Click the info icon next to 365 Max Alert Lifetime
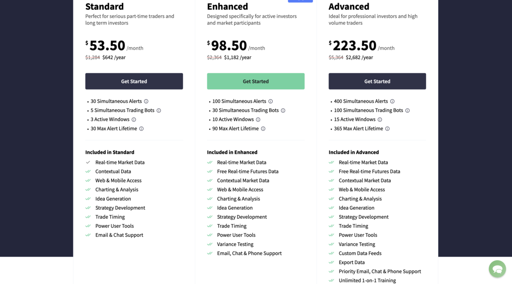The width and height of the screenshot is (512, 284). point(388,128)
